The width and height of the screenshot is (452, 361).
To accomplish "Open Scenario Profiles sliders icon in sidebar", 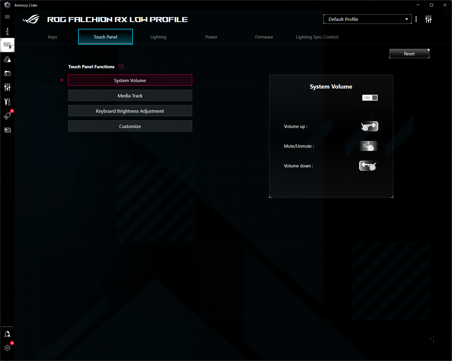I will 7,87.
